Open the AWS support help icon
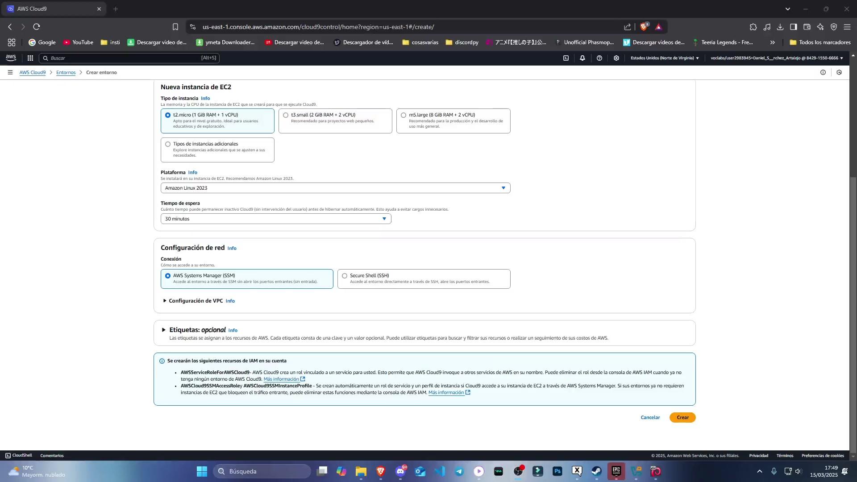 [x=599, y=58]
